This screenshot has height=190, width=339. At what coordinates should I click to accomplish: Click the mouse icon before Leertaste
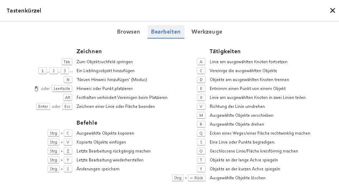(x=36, y=89)
